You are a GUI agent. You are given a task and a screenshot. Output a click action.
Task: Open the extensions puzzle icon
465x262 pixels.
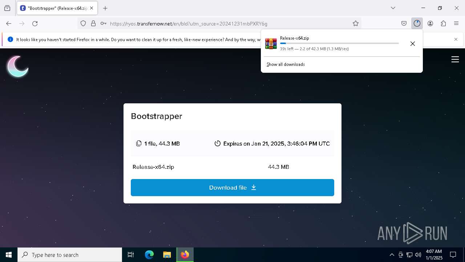pos(443,24)
